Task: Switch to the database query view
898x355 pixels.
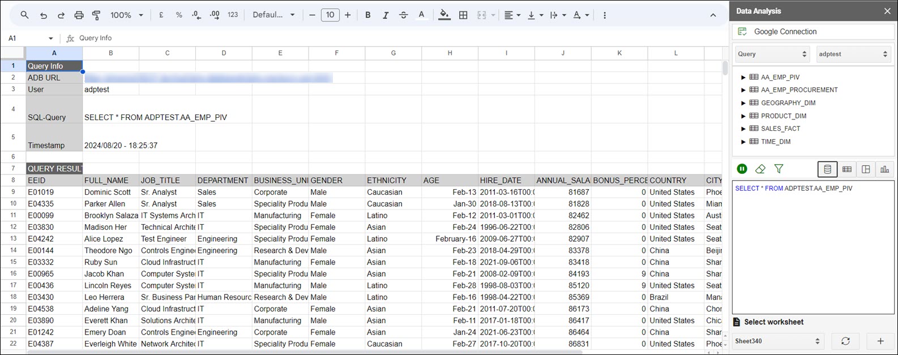Action: pyautogui.click(x=827, y=169)
